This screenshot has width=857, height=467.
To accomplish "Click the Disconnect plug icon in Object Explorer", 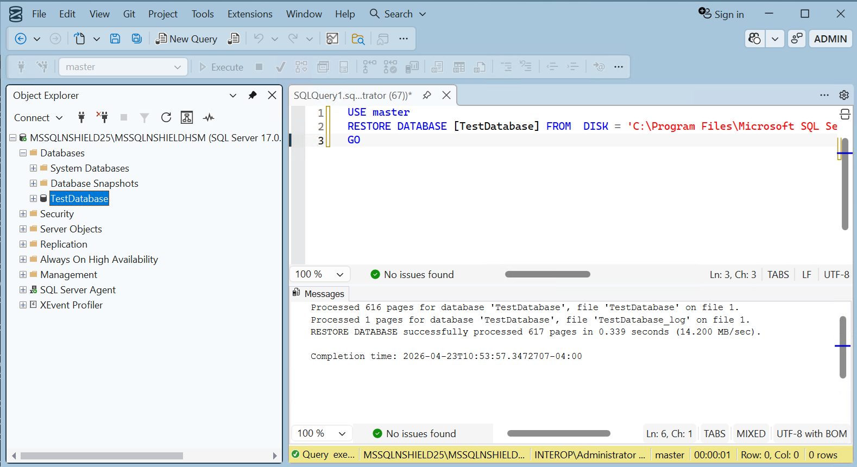I will [x=102, y=117].
